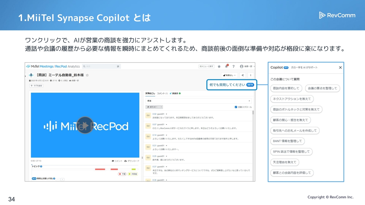Jump to 0:07 transcript timestamp

[x=154, y=125]
